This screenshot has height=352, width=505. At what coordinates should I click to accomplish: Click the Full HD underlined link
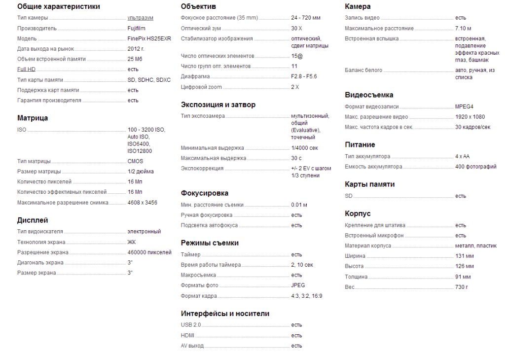27,69
